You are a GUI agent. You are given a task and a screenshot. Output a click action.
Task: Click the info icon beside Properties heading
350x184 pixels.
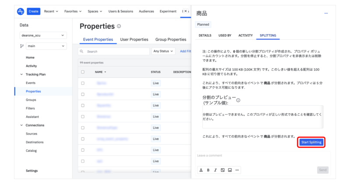pyautogui.click(x=119, y=26)
